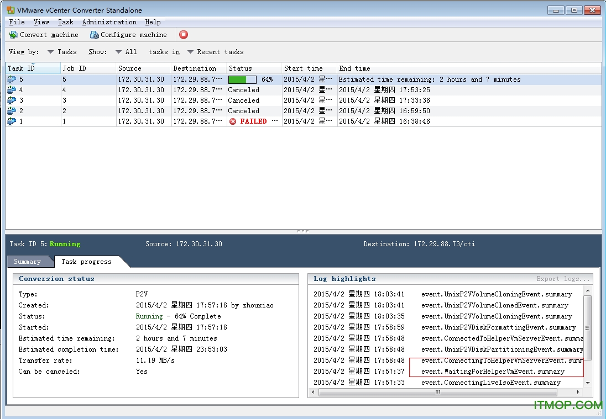Open the File menu
The image size is (606, 419).
(x=17, y=22)
